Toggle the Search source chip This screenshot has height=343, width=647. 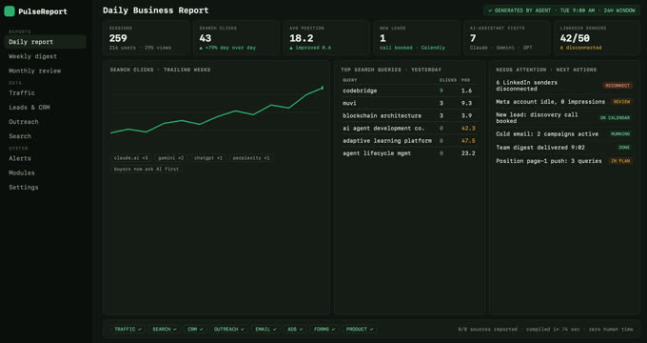coord(165,330)
